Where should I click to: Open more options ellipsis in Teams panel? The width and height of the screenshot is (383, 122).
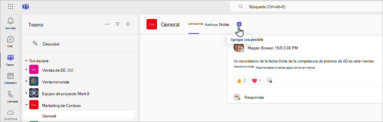(107, 24)
